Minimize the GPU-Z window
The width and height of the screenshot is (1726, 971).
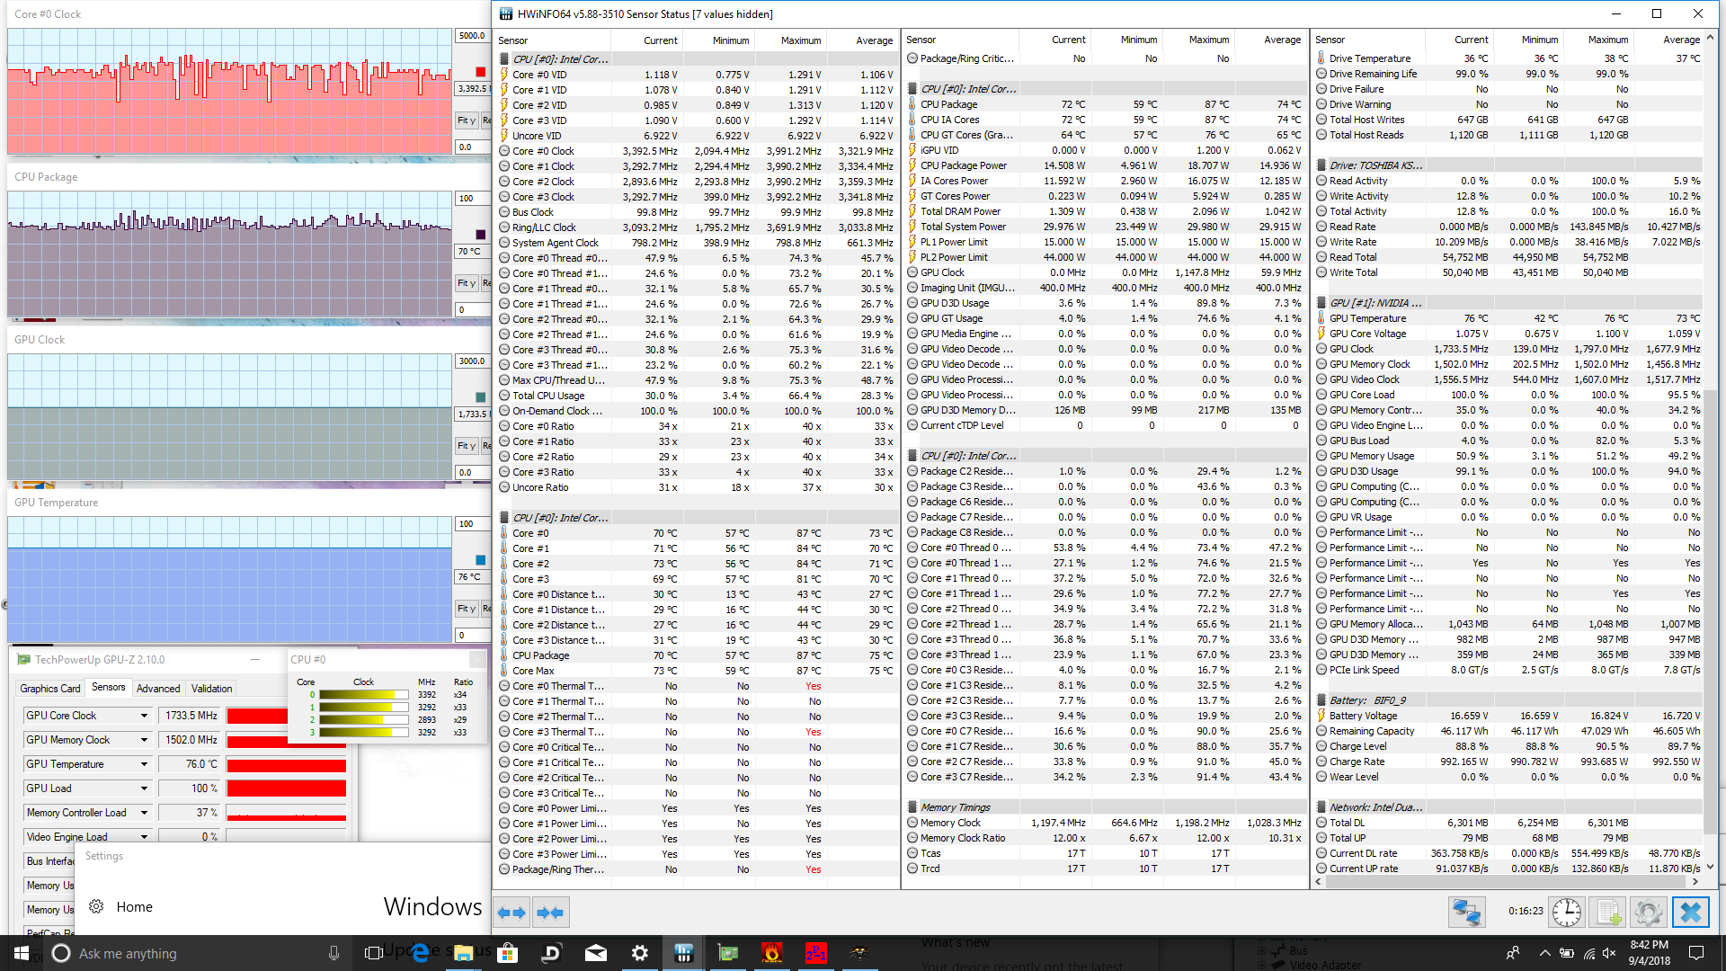click(255, 660)
